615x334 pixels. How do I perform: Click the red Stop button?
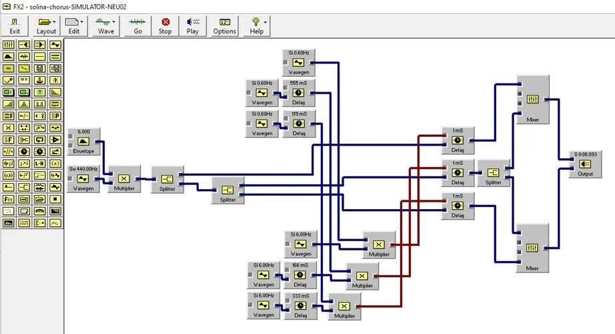coord(165,26)
